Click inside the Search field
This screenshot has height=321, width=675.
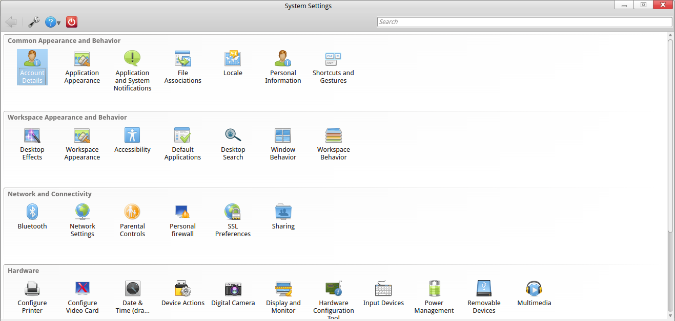point(524,22)
